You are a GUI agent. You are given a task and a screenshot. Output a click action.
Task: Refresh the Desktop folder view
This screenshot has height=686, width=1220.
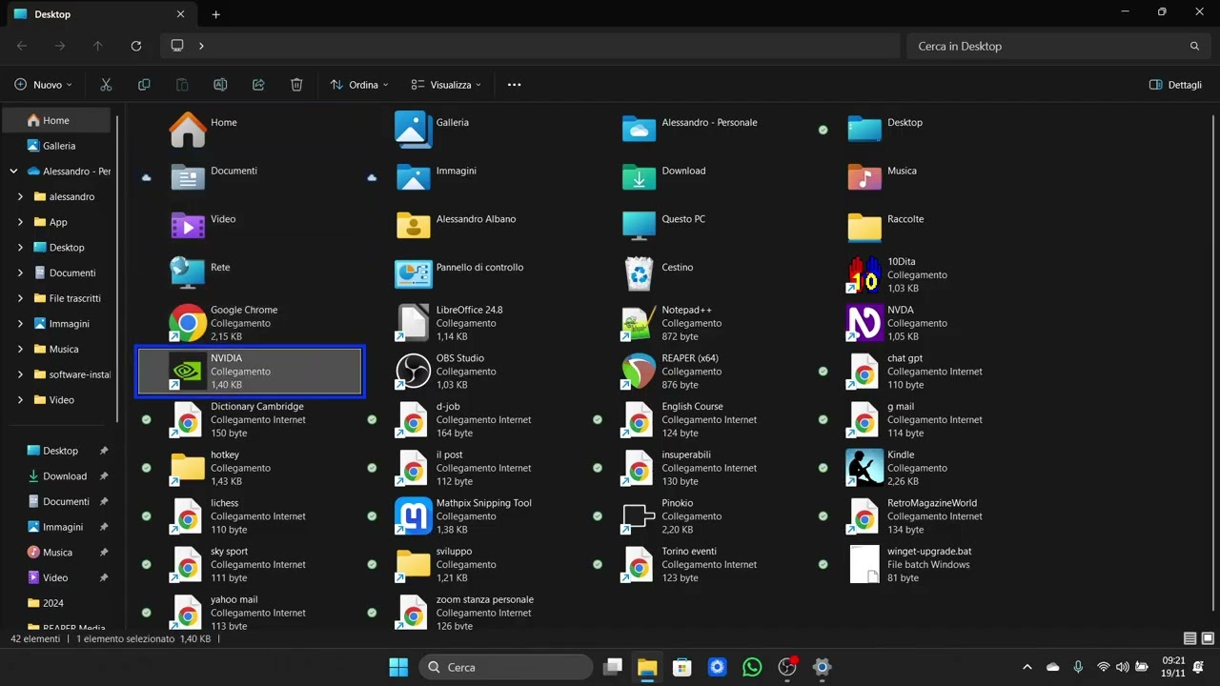136,46
